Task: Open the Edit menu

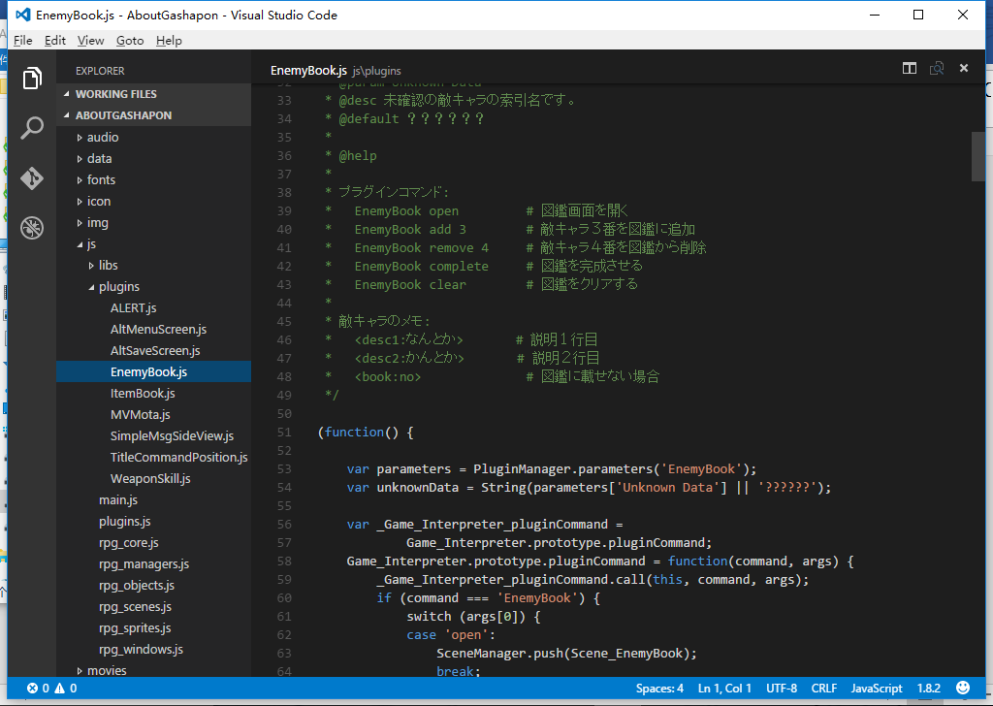Action: pyautogui.click(x=55, y=41)
